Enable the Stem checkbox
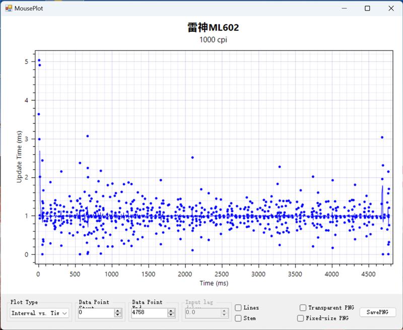This screenshot has height=330, width=403. point(239,318)
